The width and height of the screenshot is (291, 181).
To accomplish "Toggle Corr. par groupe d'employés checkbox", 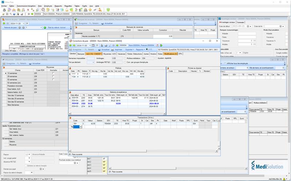I will point(125,62).
